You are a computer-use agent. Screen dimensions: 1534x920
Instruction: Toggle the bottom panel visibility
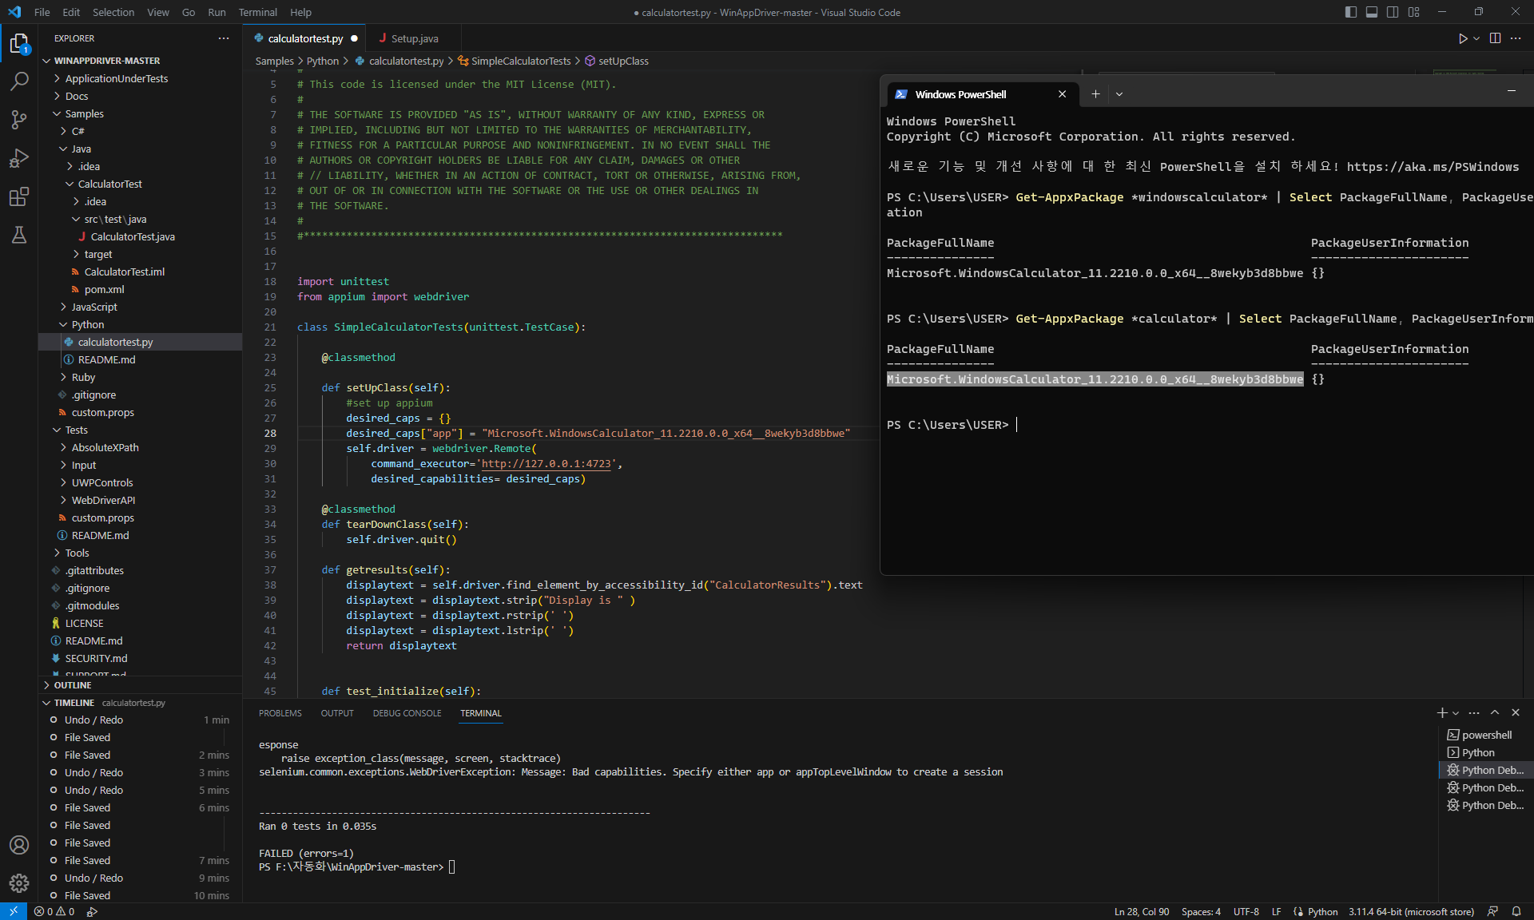tap(1371, 12)
